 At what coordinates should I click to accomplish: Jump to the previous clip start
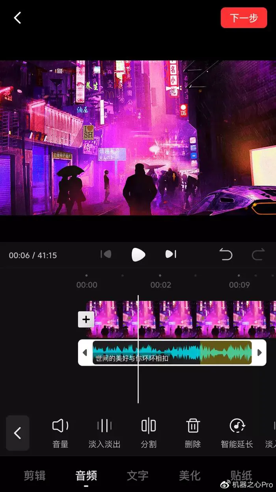pyautogui.click(x=106, y=254)
